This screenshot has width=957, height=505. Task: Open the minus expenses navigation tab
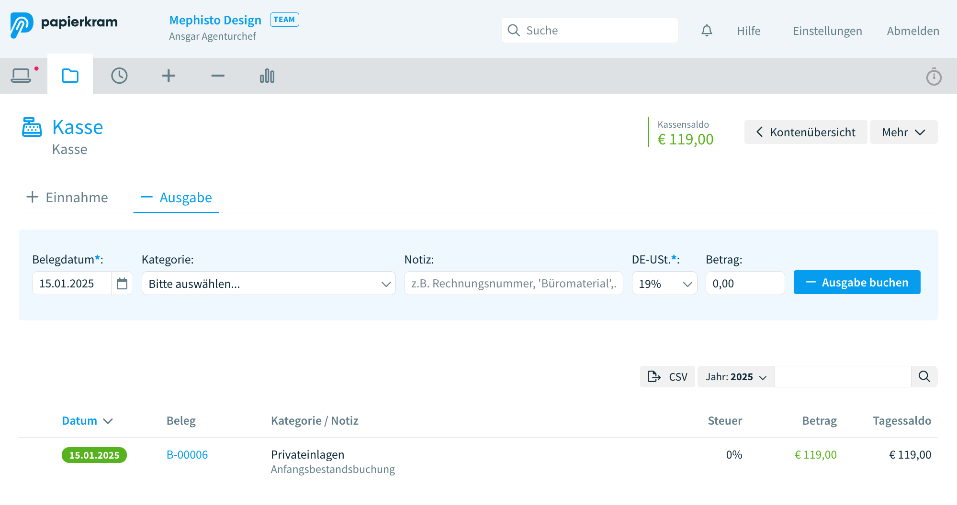(x=218, y=76)
